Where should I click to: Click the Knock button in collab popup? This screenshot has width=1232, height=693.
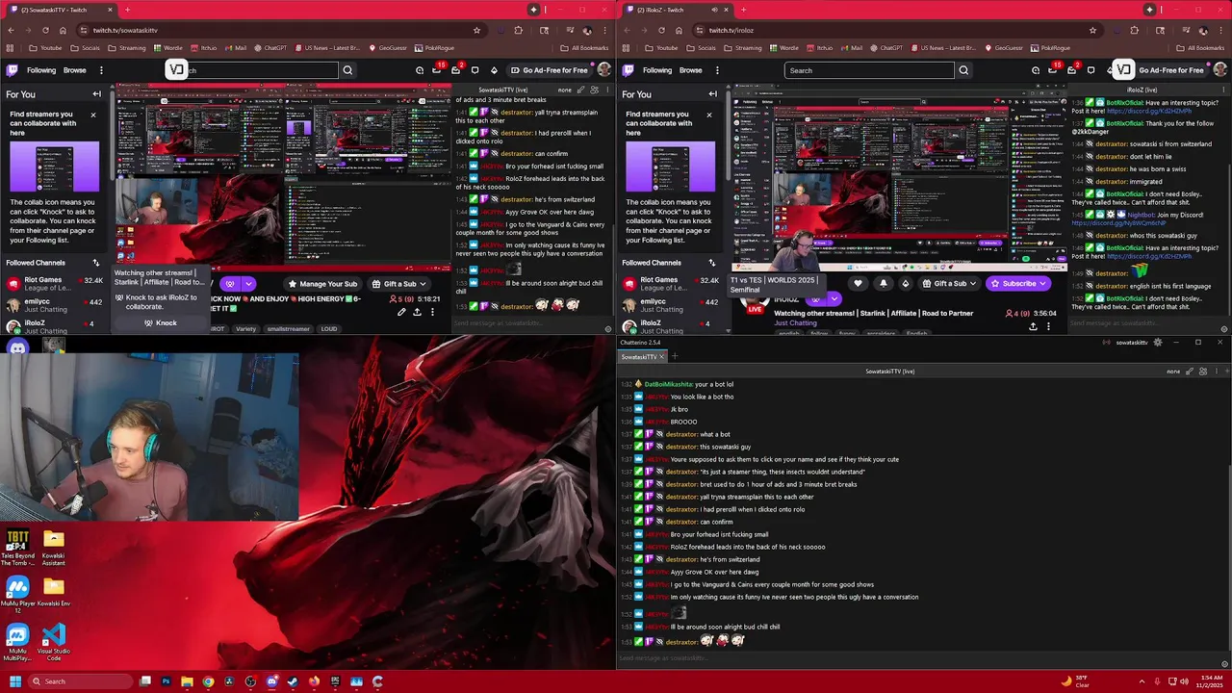tap(160, 323)
